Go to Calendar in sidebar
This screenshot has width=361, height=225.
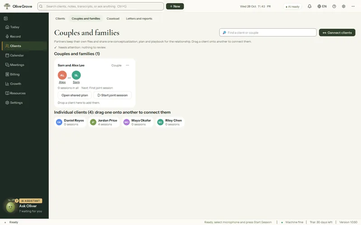(24, 55)
